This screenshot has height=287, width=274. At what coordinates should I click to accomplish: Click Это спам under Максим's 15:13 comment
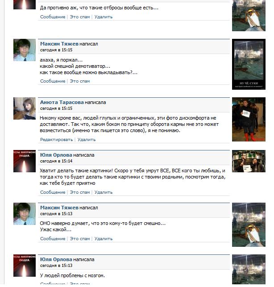click(x=80, y=239)
